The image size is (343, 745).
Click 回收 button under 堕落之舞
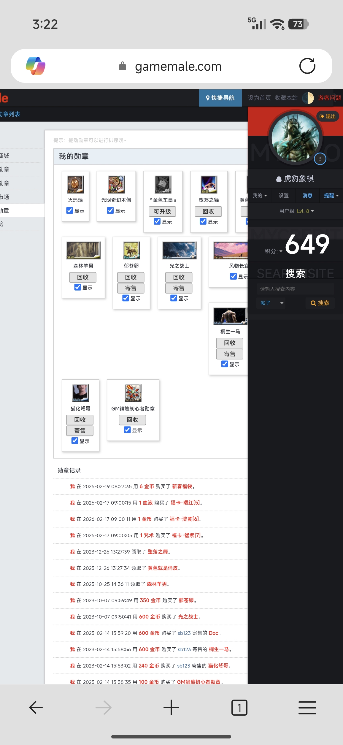click(208, 211)
